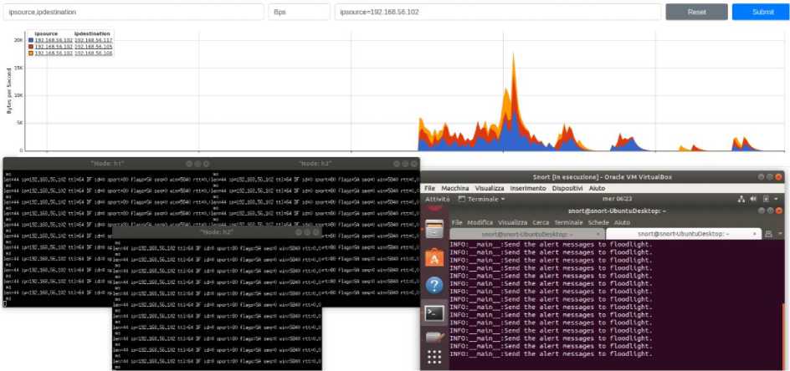
Task: Click the Bps metric input field
Action: click(299, 12)
